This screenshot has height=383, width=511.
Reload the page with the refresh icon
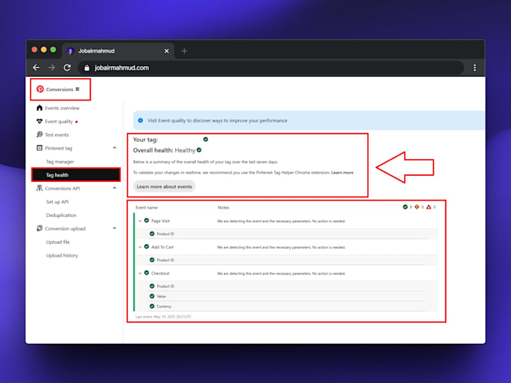coord(67,68)
